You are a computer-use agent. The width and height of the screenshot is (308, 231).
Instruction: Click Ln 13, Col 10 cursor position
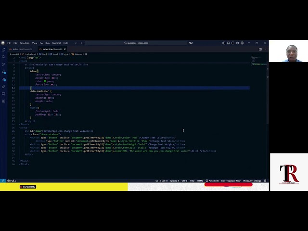tap(162, 181)
